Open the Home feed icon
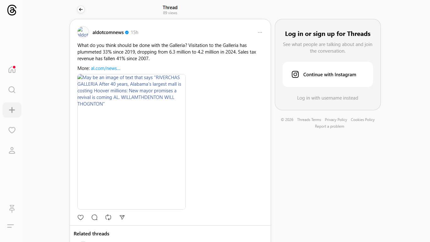430x242 pixels. 12,70
